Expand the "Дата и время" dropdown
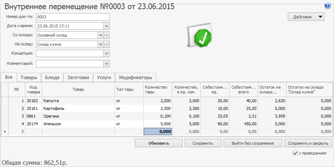The width and height of the screenshot is (334, 167). click(x=106, y=26)
